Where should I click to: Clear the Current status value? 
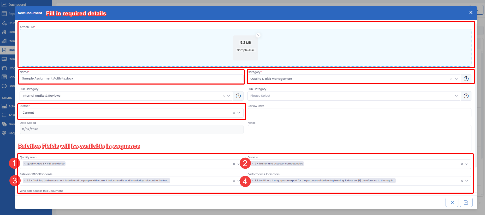point(234,113)
